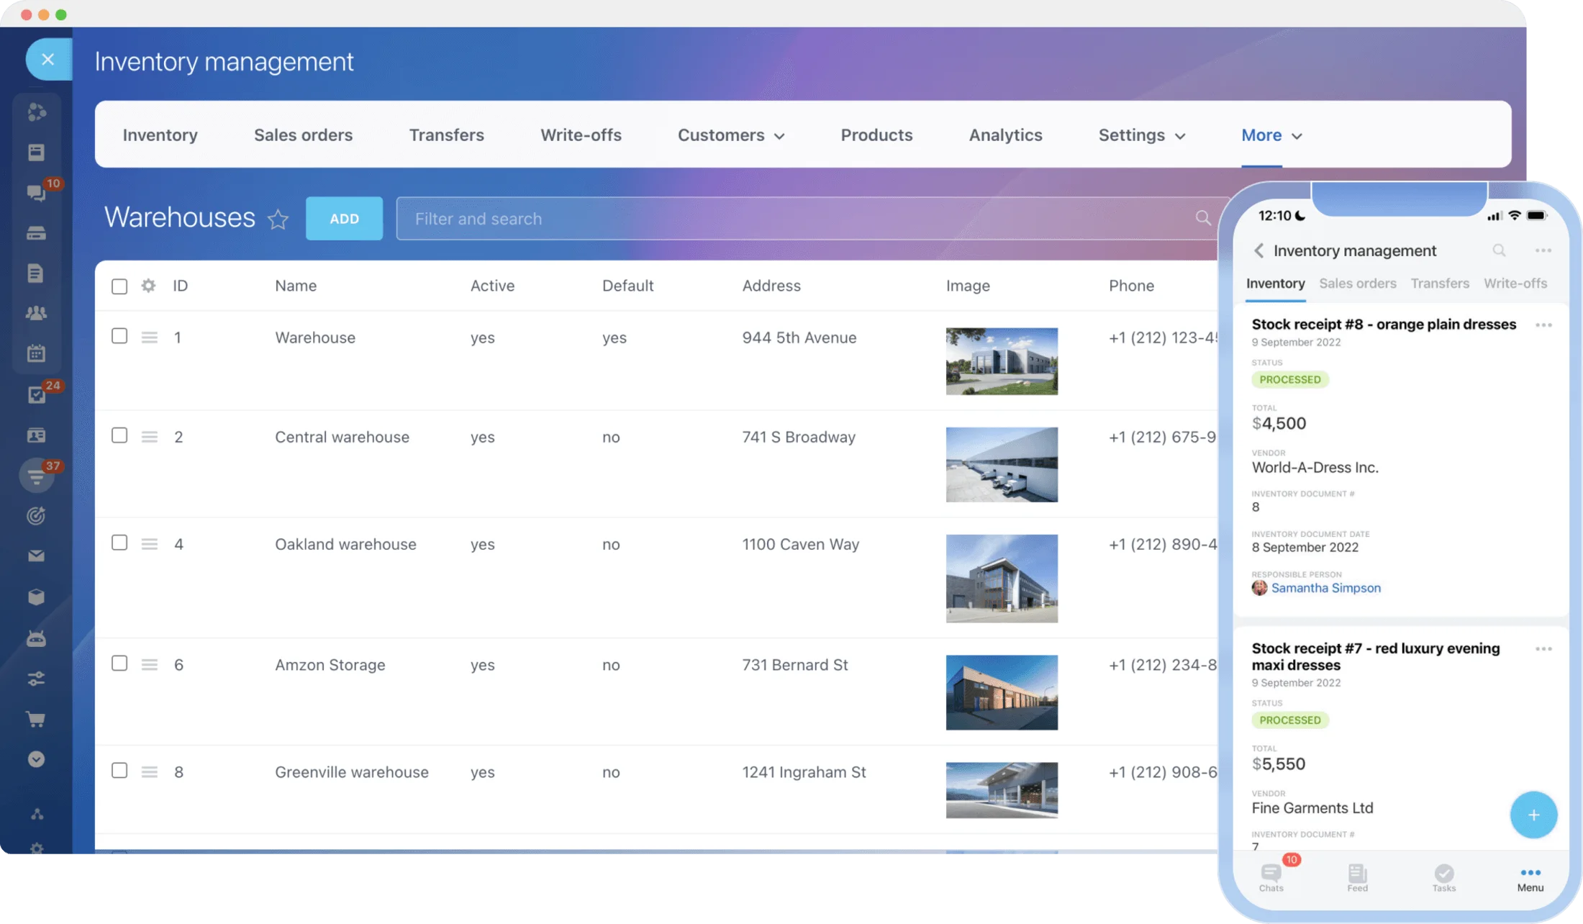Tap the phone's search magnifier icon

tap(1499, 250)
